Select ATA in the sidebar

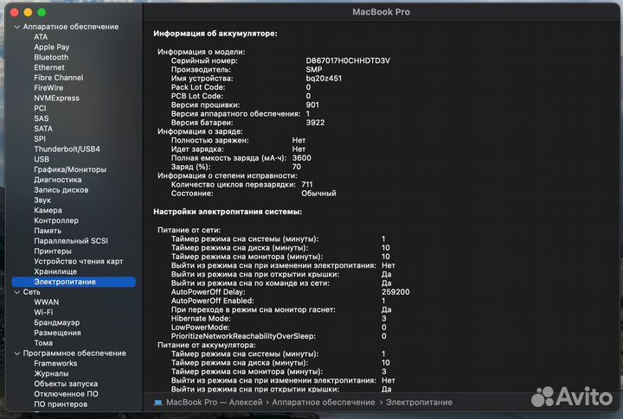(x=41, y=37)
